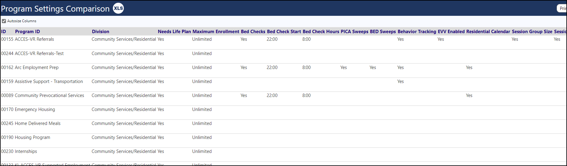
Task: Sort by Behavior Tracking header
Action: [x=417, y=32]
